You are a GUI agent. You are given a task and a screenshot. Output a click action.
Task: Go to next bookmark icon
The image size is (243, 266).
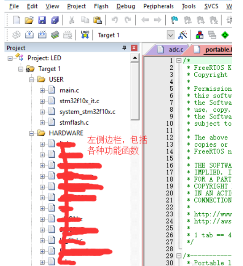point(201,20)
